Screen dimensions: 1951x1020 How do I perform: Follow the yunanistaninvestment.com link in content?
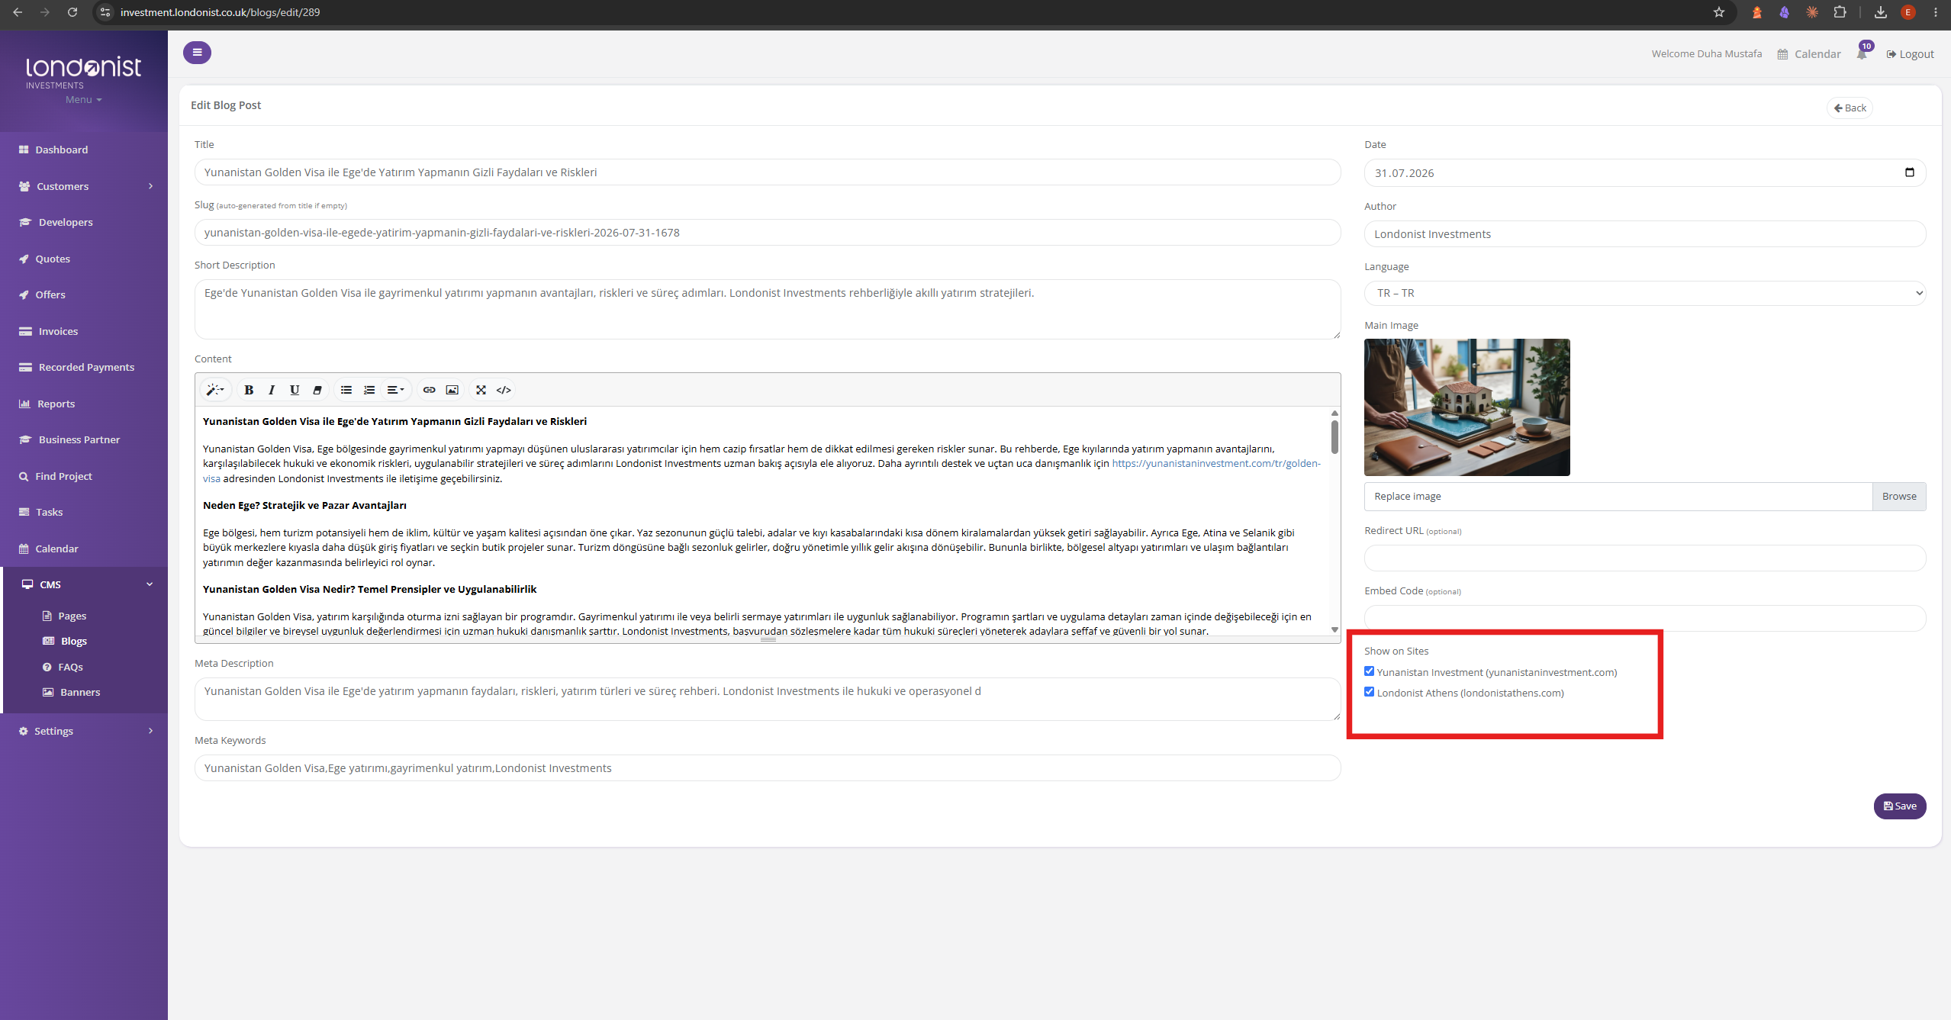tap(1215, 464)
